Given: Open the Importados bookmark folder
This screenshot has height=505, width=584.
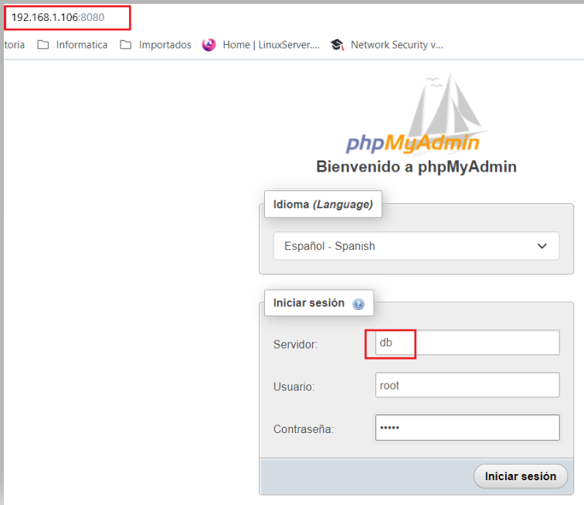Looking at the screenshot, I should point(155,45).
